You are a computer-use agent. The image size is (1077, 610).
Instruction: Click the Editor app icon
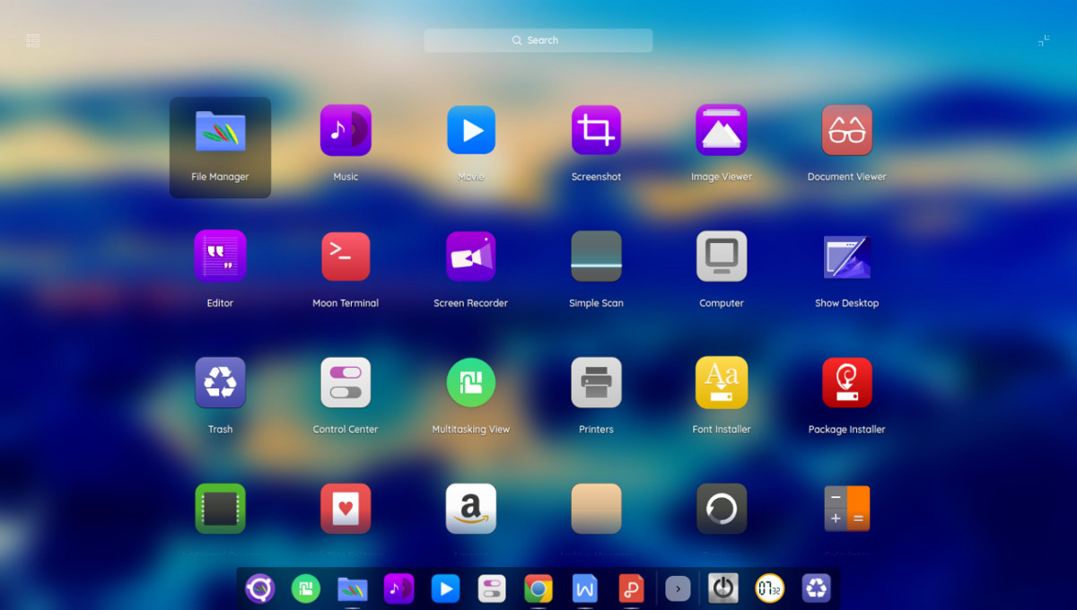point(220,257)
